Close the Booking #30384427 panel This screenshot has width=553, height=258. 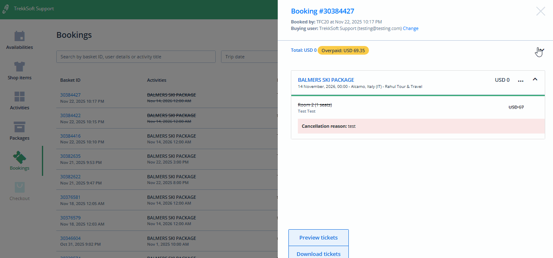point(540,12)
